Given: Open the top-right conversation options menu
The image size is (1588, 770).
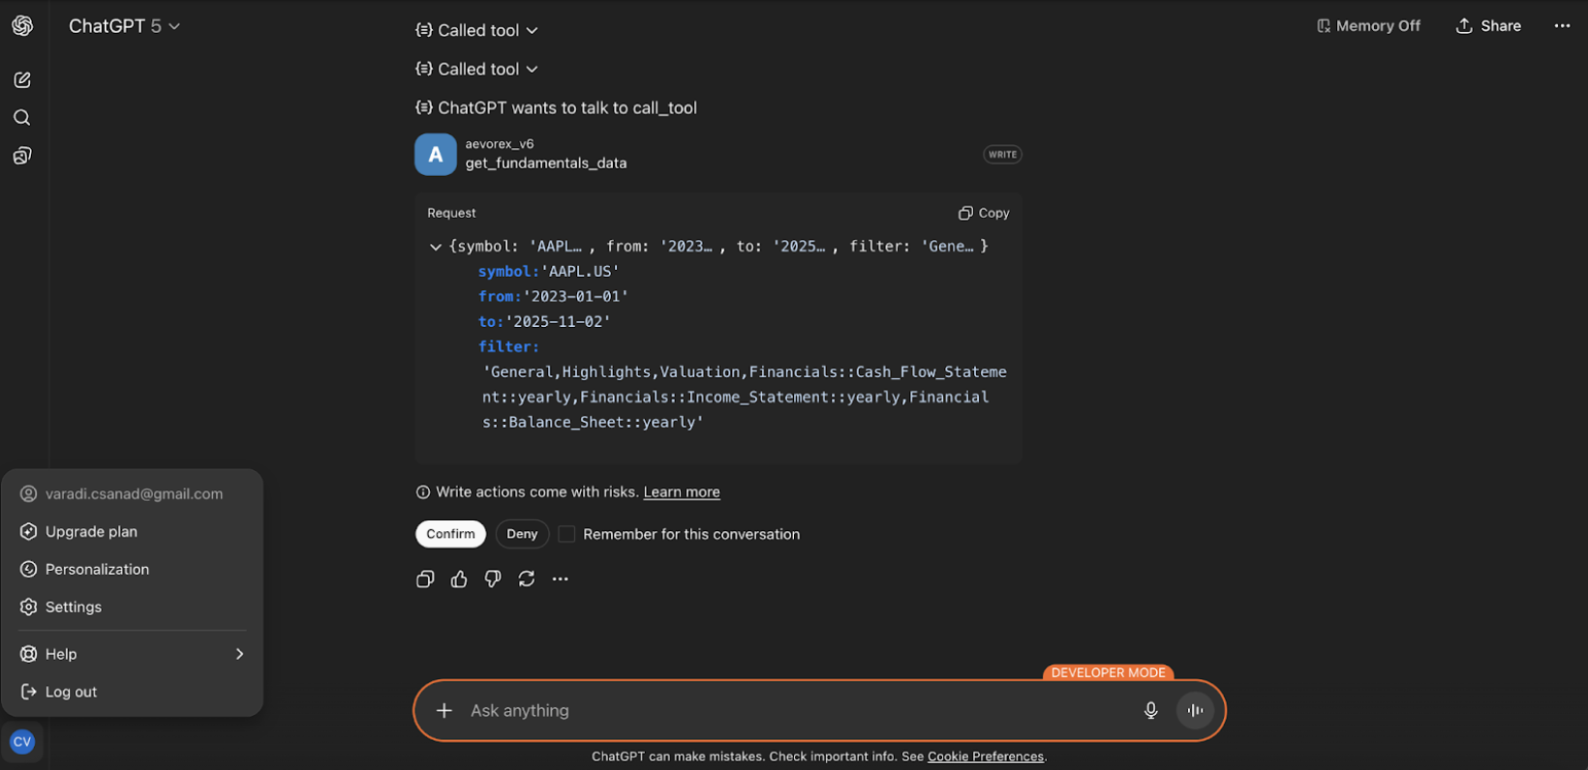Looking at the screenshot, I should coord(1562,26).
